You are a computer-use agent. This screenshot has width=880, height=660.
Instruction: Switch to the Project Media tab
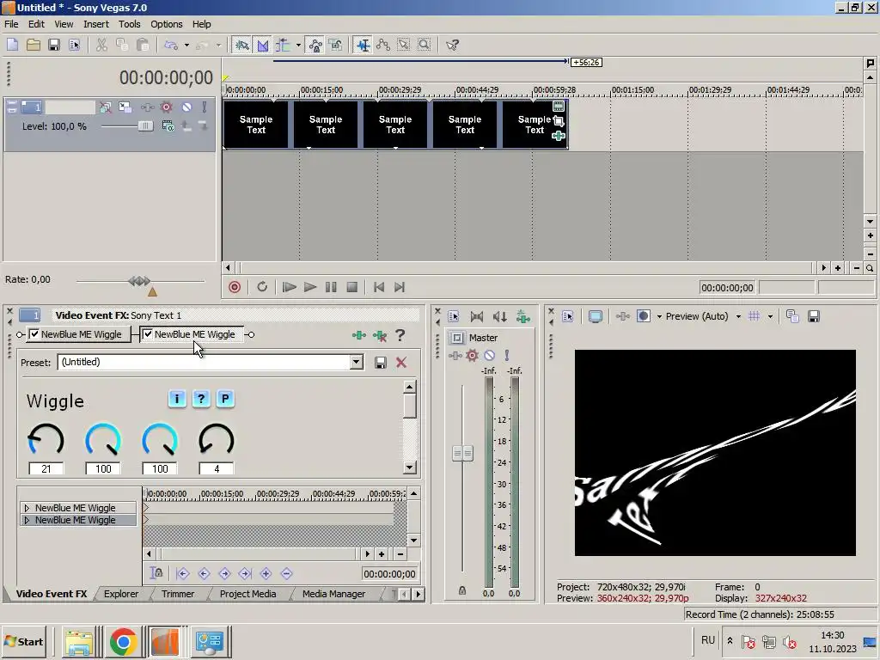point(248,594)
